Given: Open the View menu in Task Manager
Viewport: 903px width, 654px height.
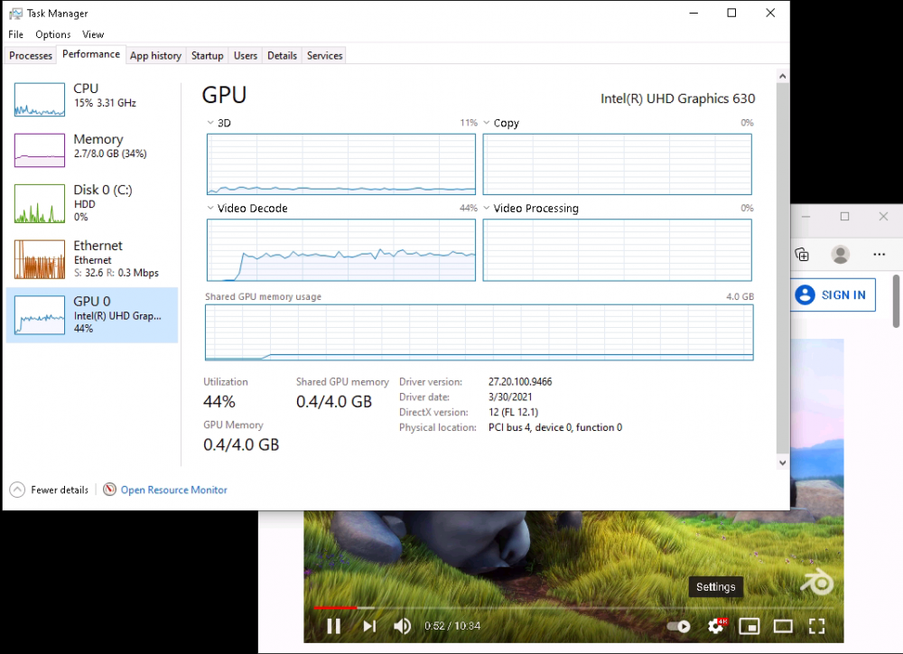Looking at the screenshot, I should coord(93,34).
